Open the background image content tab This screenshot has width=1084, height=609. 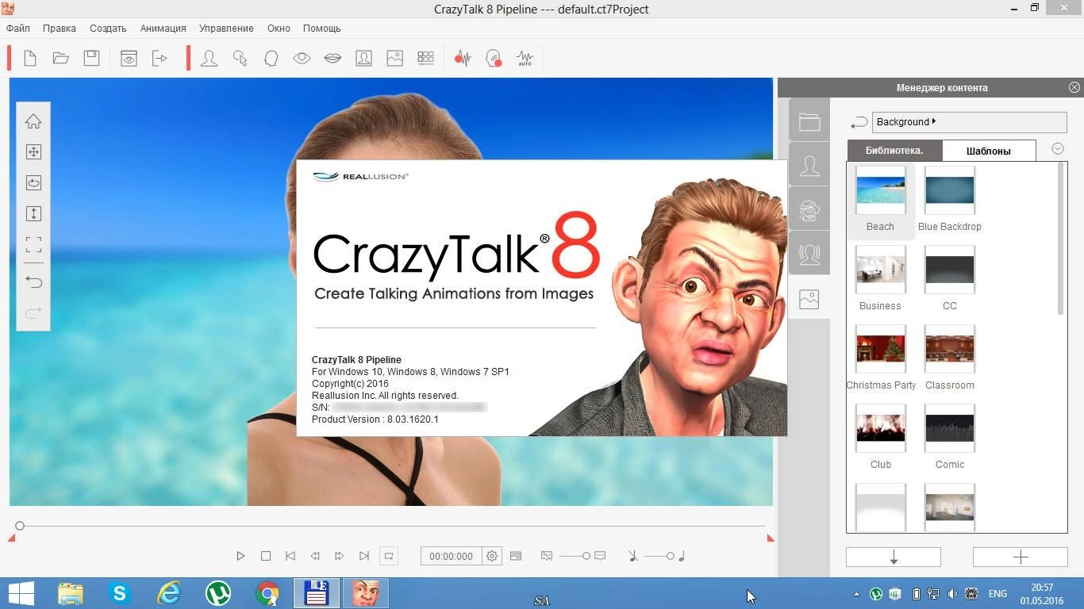809,299
